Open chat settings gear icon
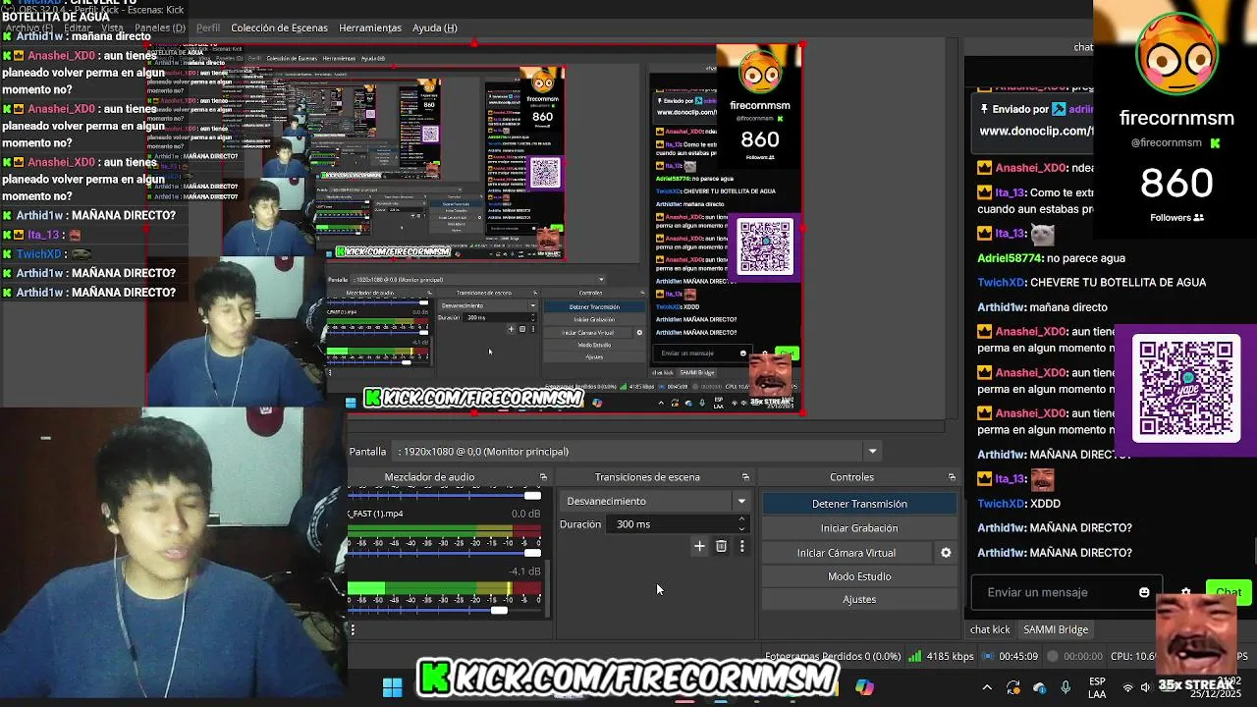 coord(1185,592)
